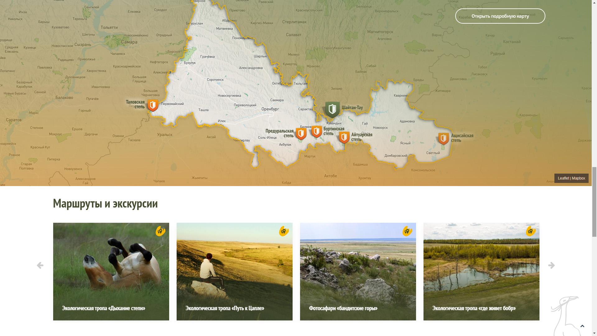The width and height of the screenshot is (597, 336).
Task: Click the page vertical scrollbar thumb
Action: tap(594, 202)
